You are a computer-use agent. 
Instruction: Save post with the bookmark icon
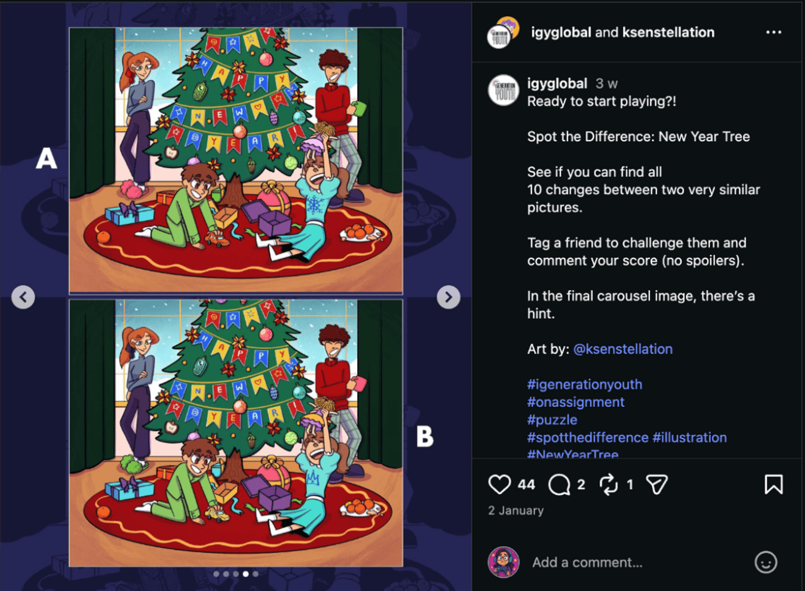(x=773, y=485)
